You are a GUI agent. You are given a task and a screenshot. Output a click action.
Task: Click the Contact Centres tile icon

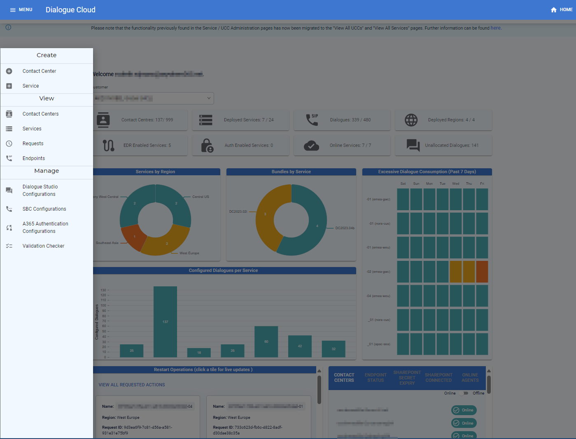pos(103,120)
